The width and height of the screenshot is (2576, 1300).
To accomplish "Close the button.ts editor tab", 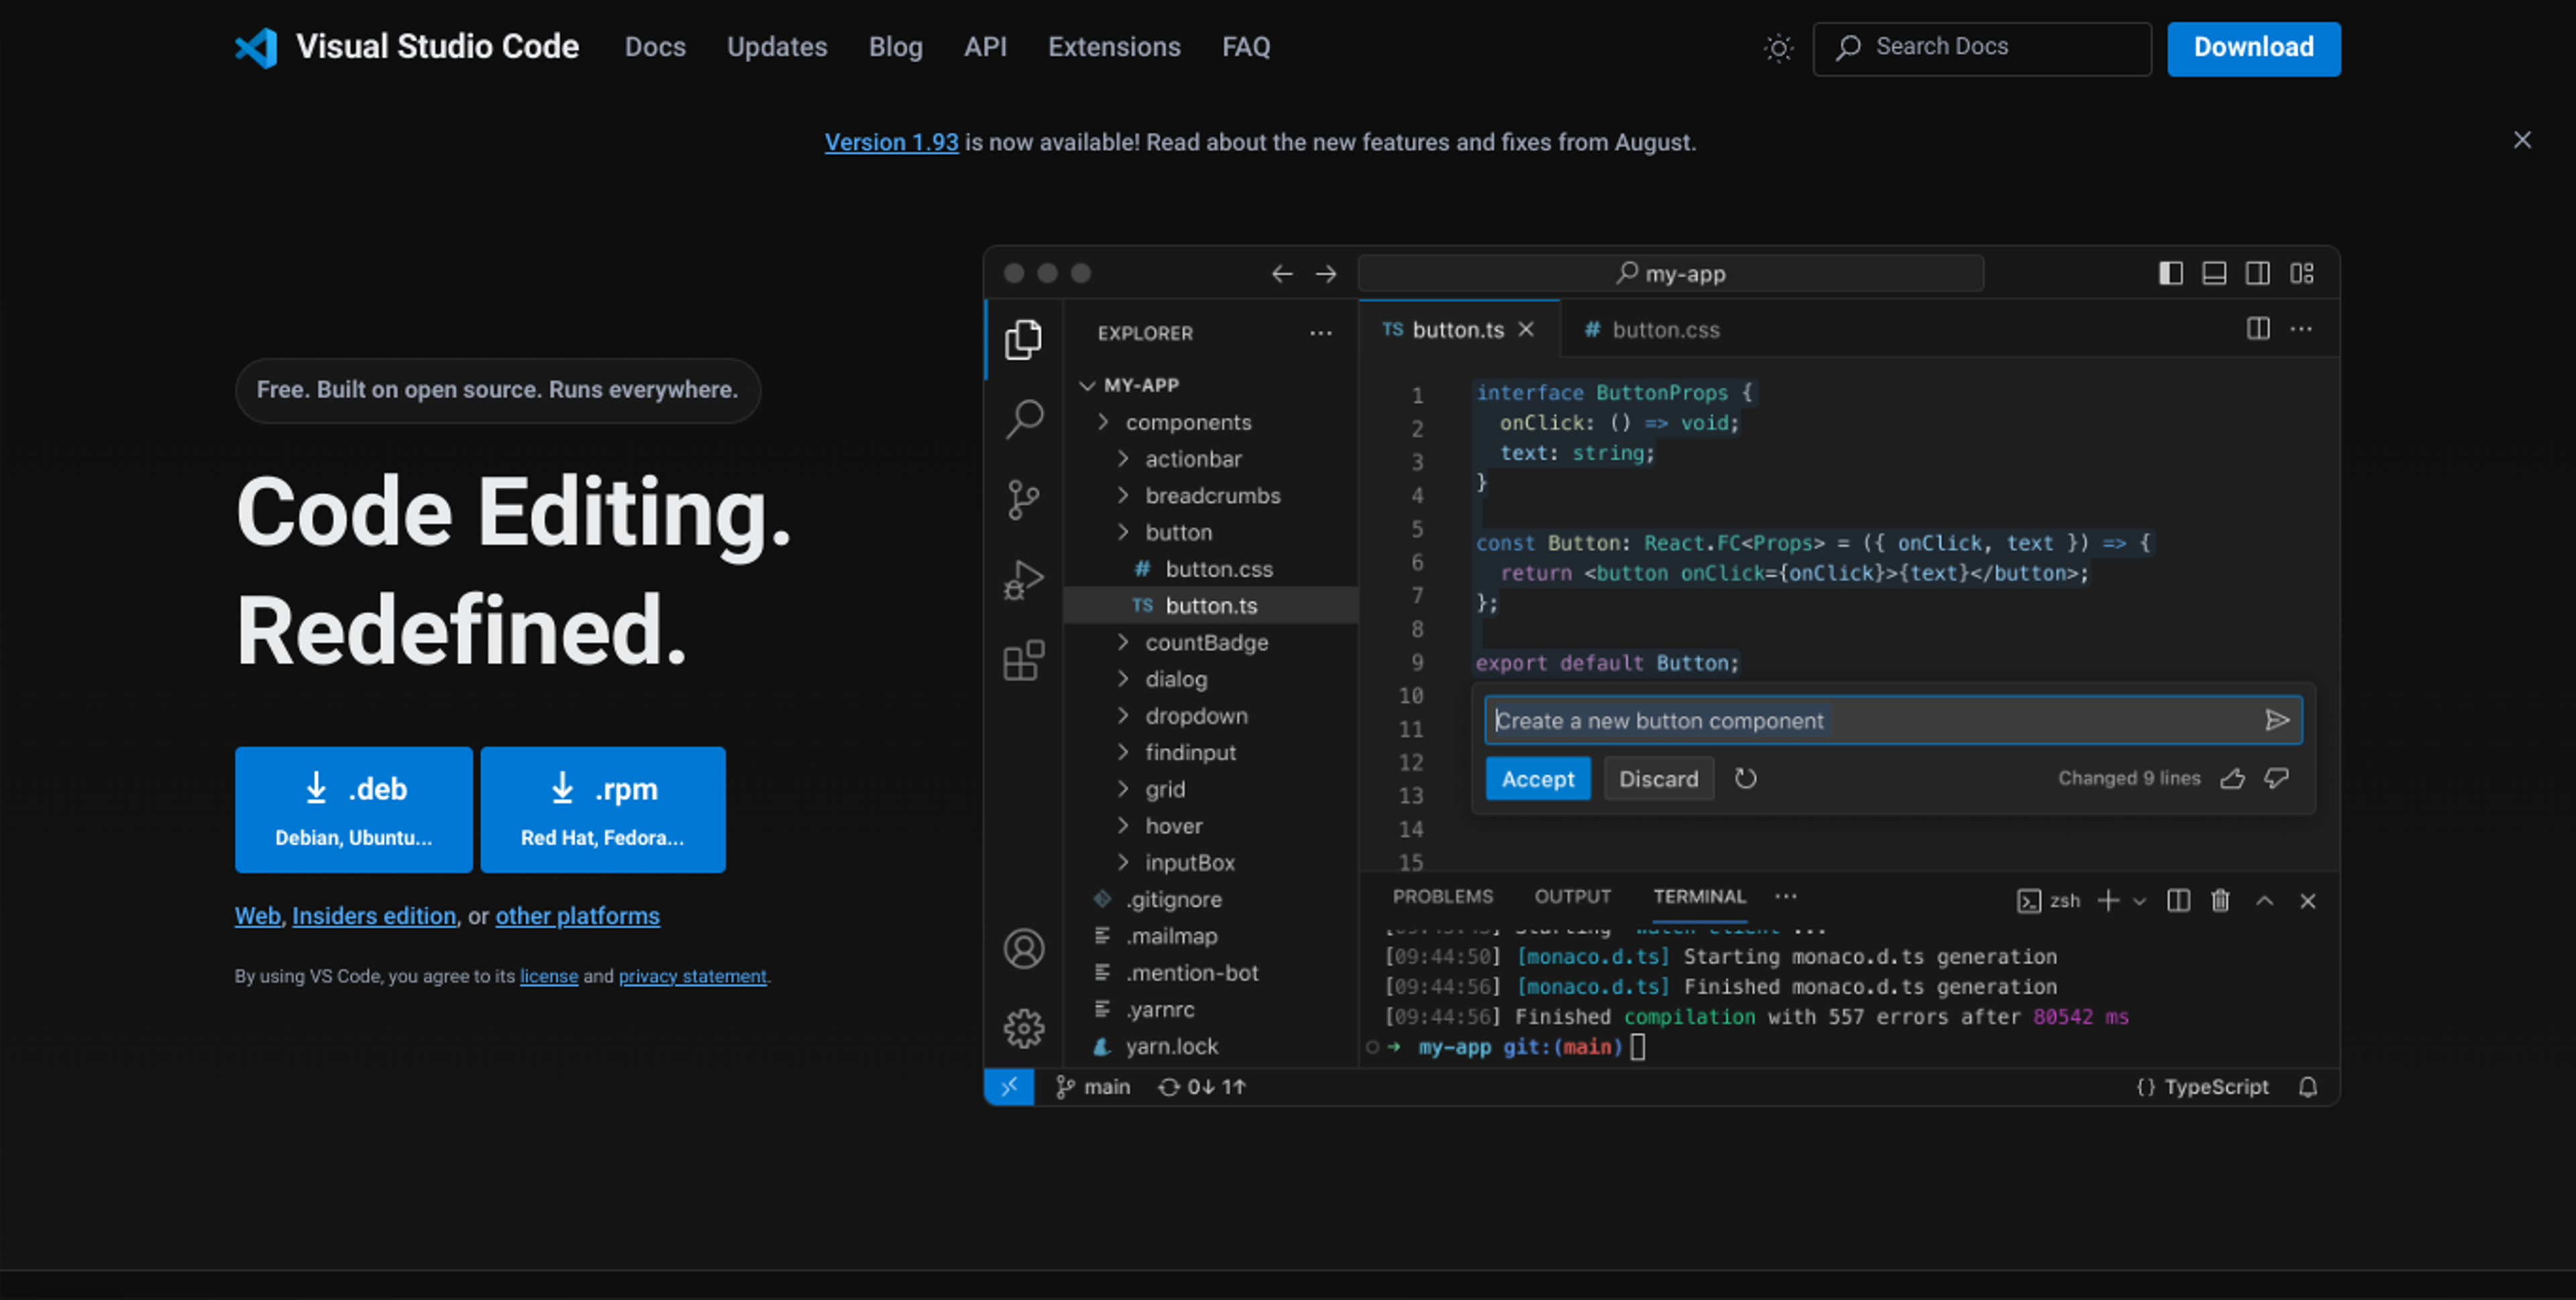I will pos(1526,329).
